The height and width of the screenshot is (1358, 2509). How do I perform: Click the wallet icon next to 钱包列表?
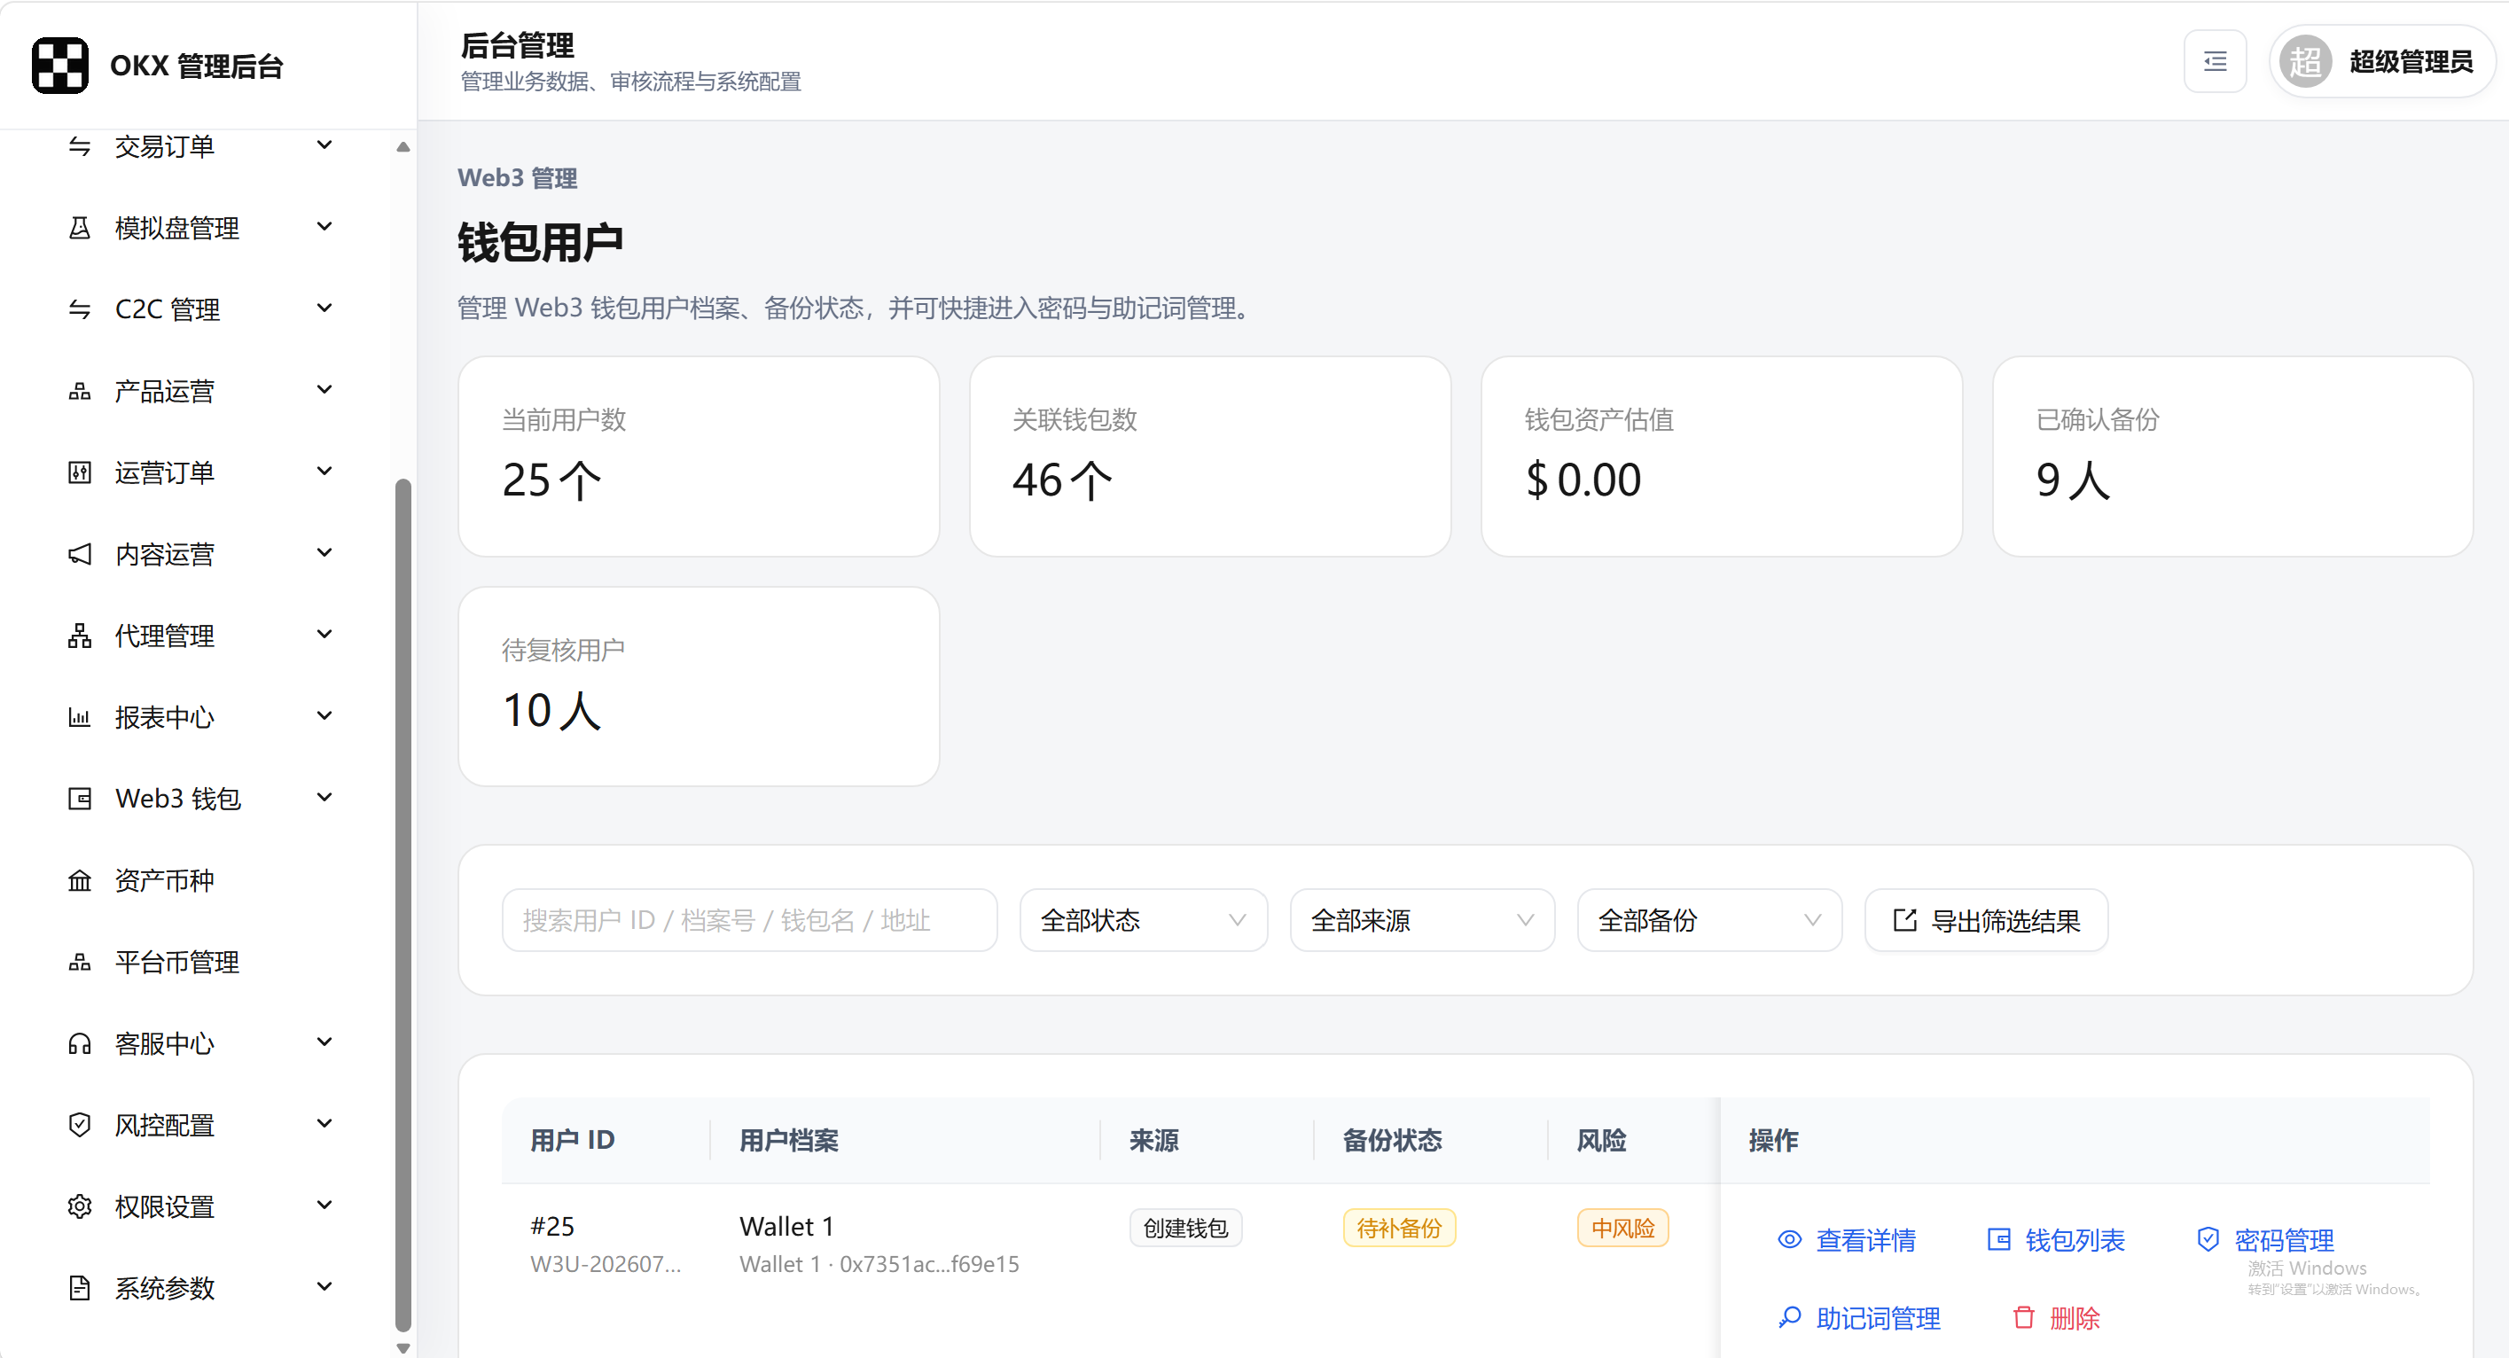(x=1998, y=1239)
